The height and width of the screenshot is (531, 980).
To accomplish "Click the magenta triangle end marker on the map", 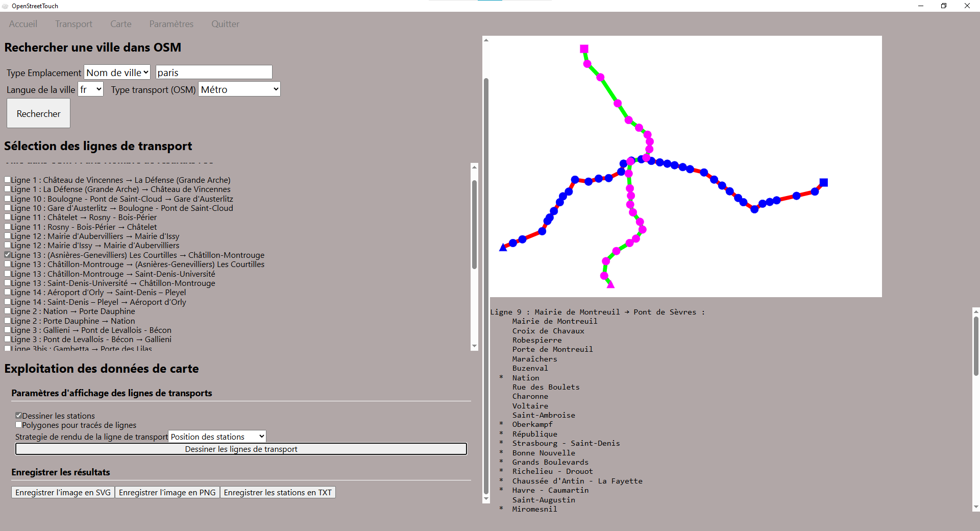I will 610,284.
